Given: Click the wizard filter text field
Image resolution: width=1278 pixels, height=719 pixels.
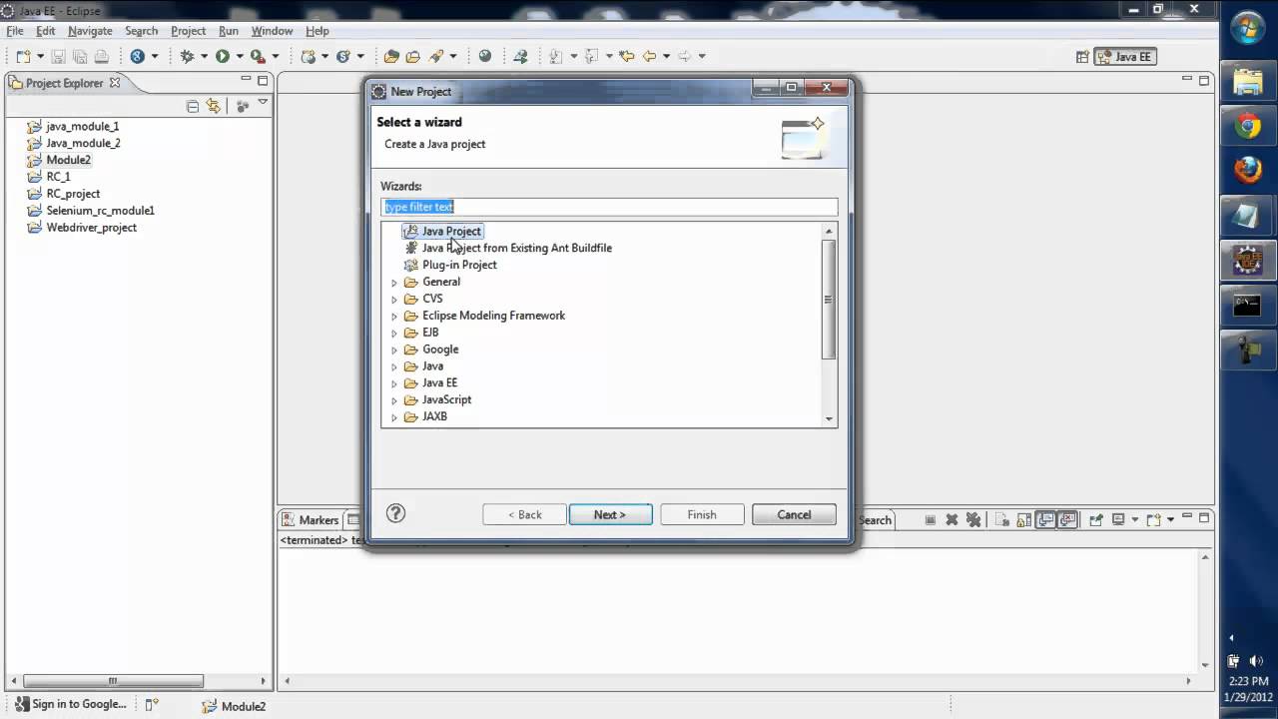Looking at the screenshot, I should click(610, 207).
